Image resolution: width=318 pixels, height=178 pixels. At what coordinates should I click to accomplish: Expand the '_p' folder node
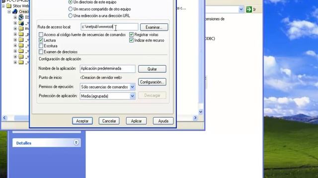pos(15,34)
